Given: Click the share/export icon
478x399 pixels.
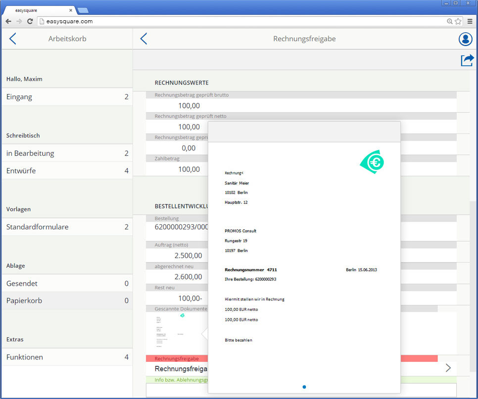Looking at the screenshot, I should [467, 60].
